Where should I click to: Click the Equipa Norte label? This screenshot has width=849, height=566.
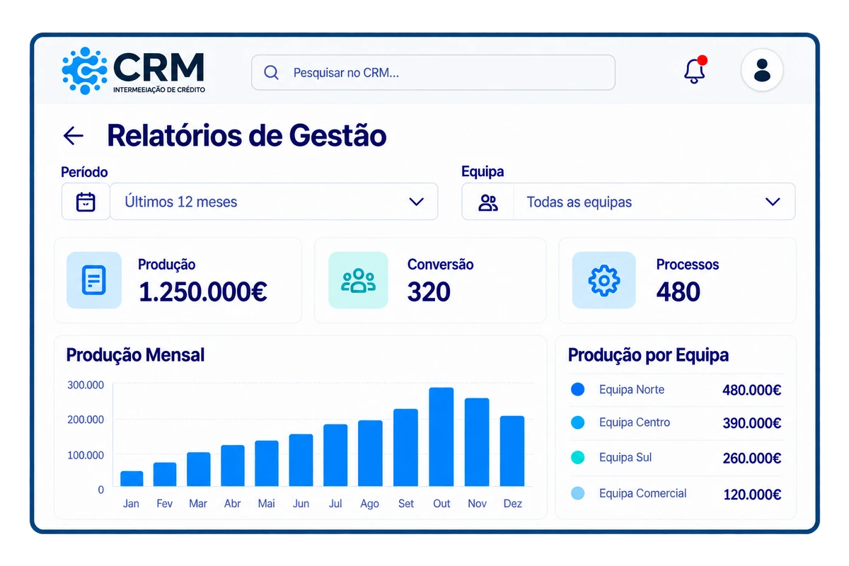point(632,389)
